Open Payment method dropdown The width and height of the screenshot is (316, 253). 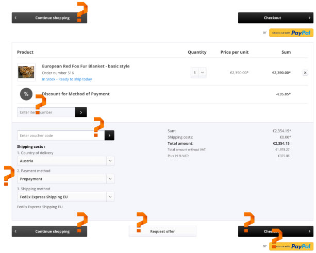110,179
